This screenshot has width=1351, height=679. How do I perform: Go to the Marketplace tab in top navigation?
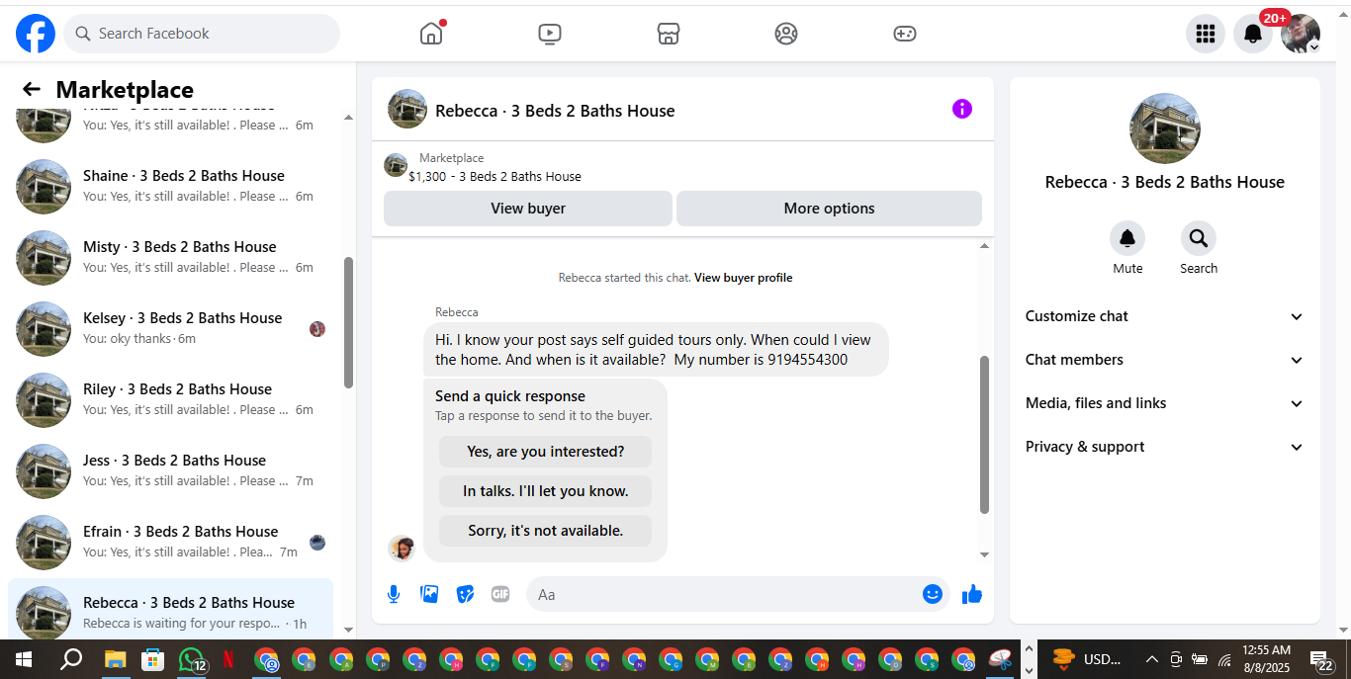tap(669, 34)
